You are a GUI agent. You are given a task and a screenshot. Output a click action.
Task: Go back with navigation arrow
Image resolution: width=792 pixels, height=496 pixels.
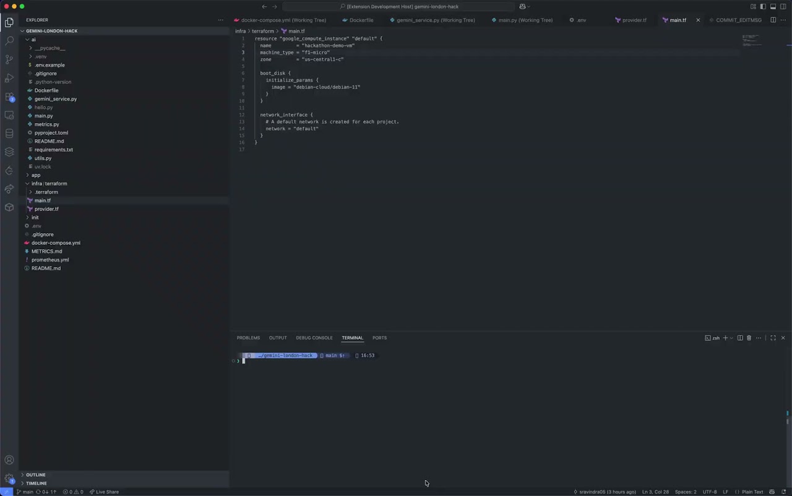coord(264,6)
